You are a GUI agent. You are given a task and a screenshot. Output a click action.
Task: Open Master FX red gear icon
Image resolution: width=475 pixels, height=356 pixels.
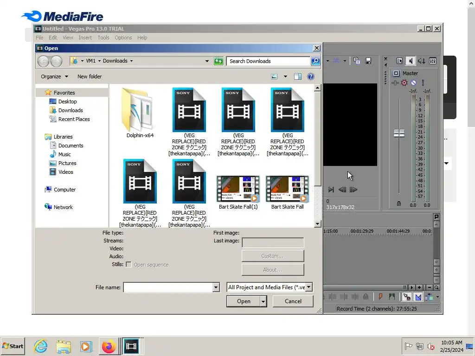tap(404, 83)
